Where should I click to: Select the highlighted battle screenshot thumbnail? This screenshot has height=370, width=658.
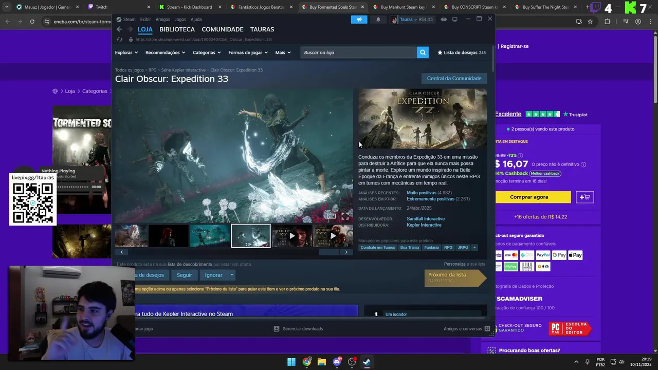click(x=251, y=236)
